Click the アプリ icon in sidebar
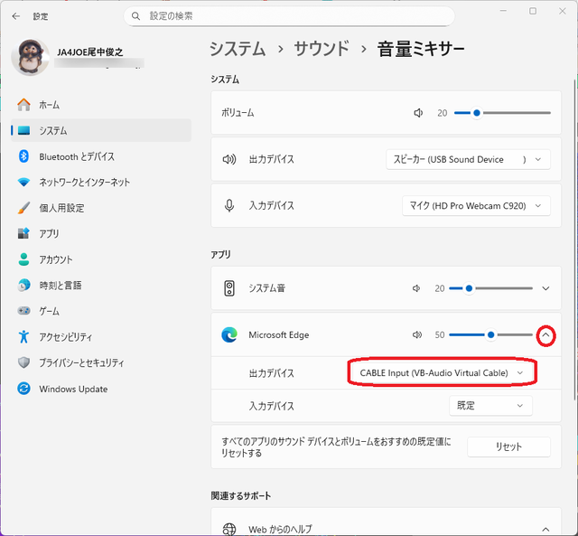Screen dimensions: 578x536 coord(24,233)
